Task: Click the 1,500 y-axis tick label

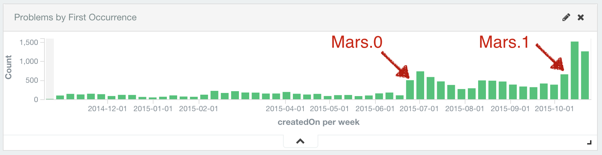Action: tap(29, 42)
